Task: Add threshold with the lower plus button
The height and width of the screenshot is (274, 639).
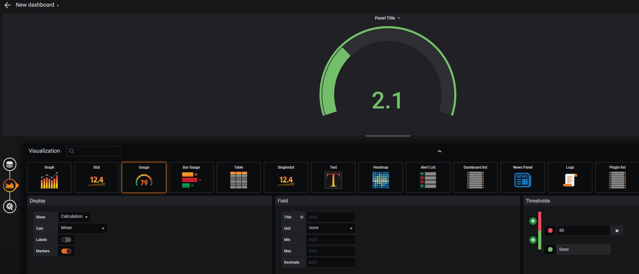Action: coord(533,240)
